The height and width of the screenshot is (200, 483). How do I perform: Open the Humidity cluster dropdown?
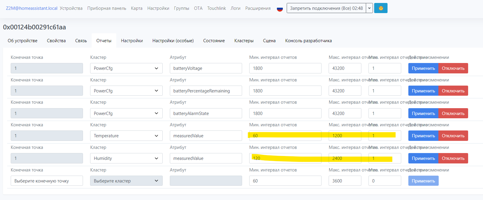[x=126, y=158]
